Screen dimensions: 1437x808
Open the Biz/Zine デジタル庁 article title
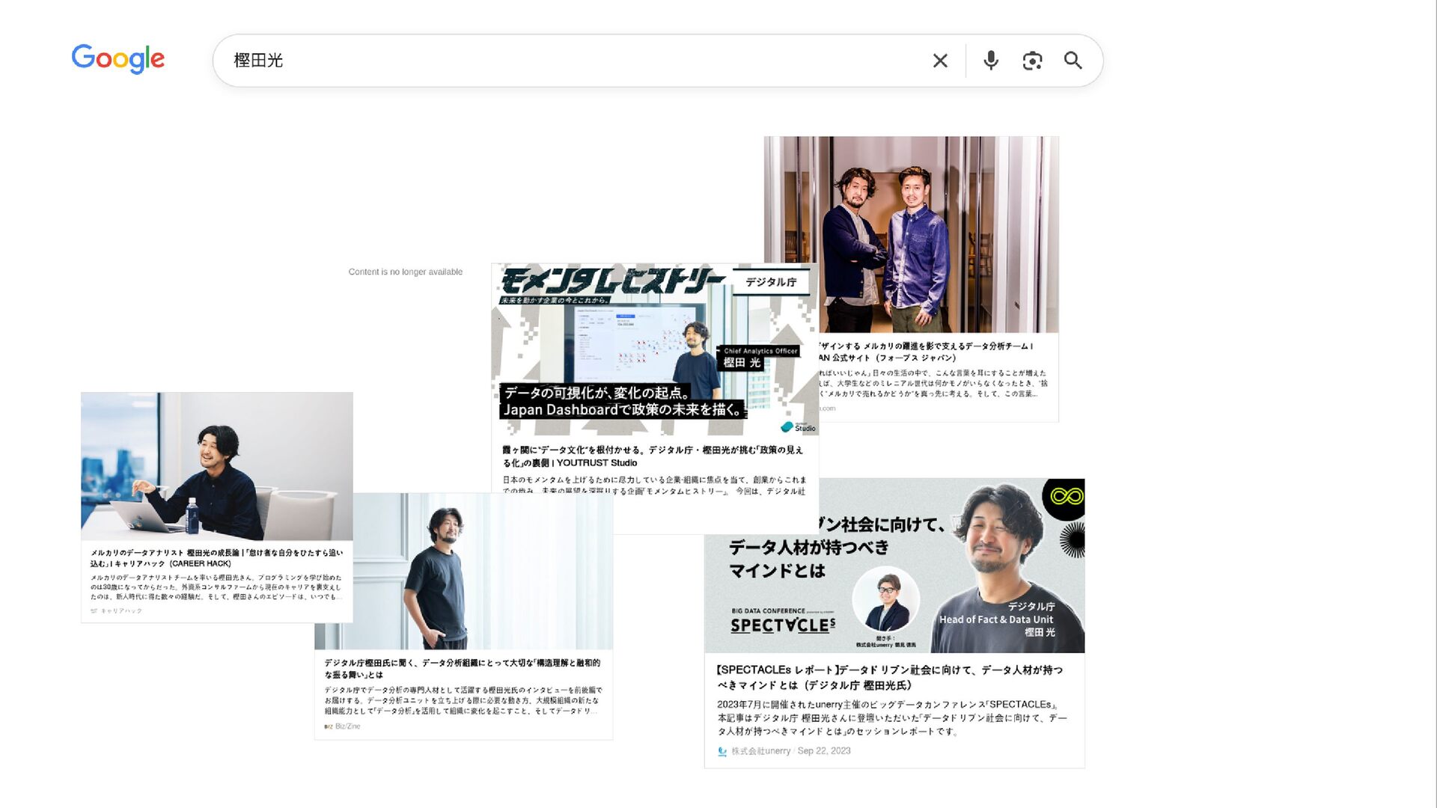pos(462,668)
